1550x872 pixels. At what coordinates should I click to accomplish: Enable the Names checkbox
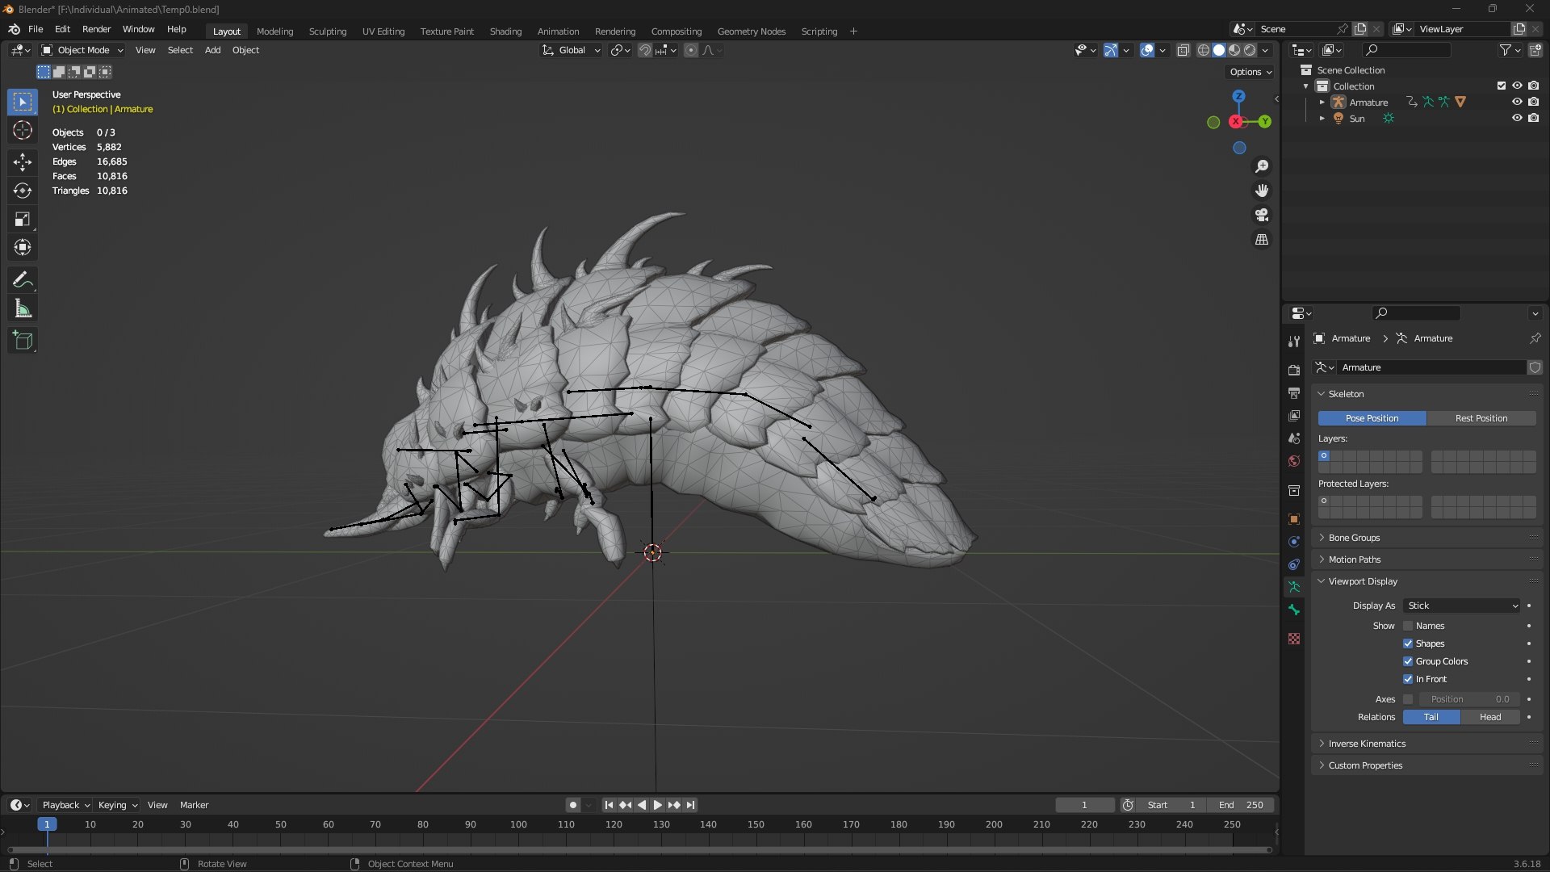1408,626
